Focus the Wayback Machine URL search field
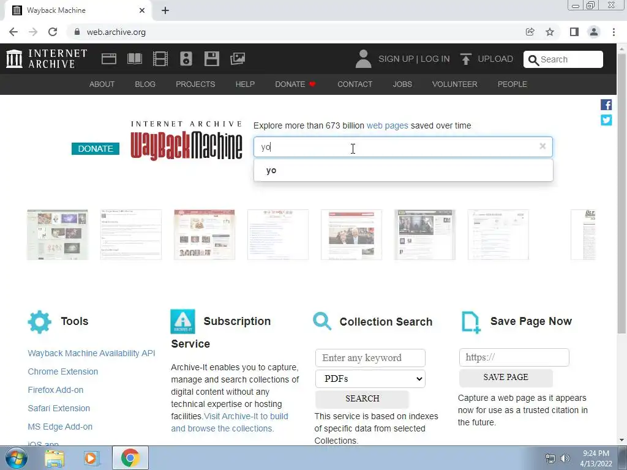Screen dimensions: 627x470 (403, 147)
